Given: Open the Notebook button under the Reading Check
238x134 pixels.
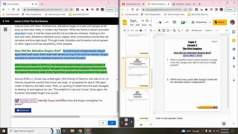Looking at the screenshot, I should (x=23, y=110).
